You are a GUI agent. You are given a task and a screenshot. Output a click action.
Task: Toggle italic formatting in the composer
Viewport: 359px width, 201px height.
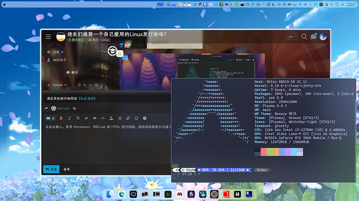tap(69, 118)
